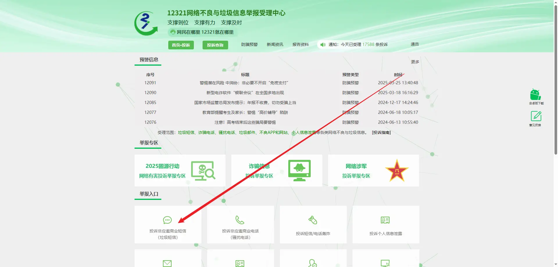Image resolution: width=558 pixels, height=267 pixels.
Task: Go to the 新闻资讯 menu item
Action: click(275, 44)
